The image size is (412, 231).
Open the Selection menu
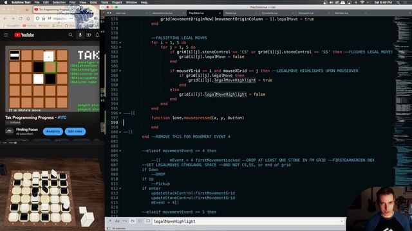59,3
